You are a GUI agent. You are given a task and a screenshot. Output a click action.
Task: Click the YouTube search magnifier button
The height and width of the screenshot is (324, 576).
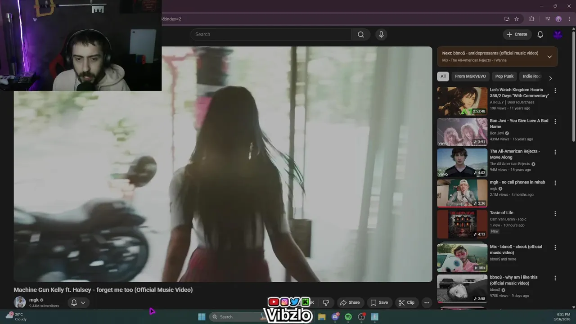coord(361,35)
